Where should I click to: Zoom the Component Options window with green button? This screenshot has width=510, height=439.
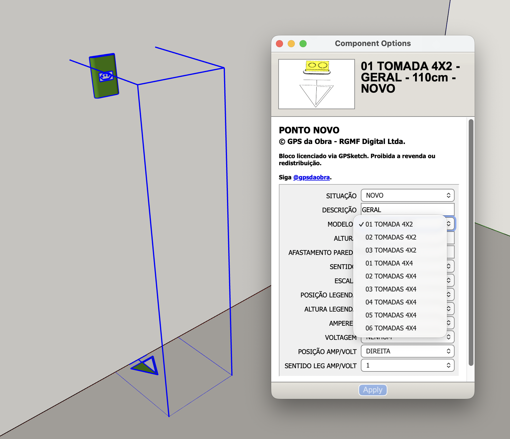303,44
